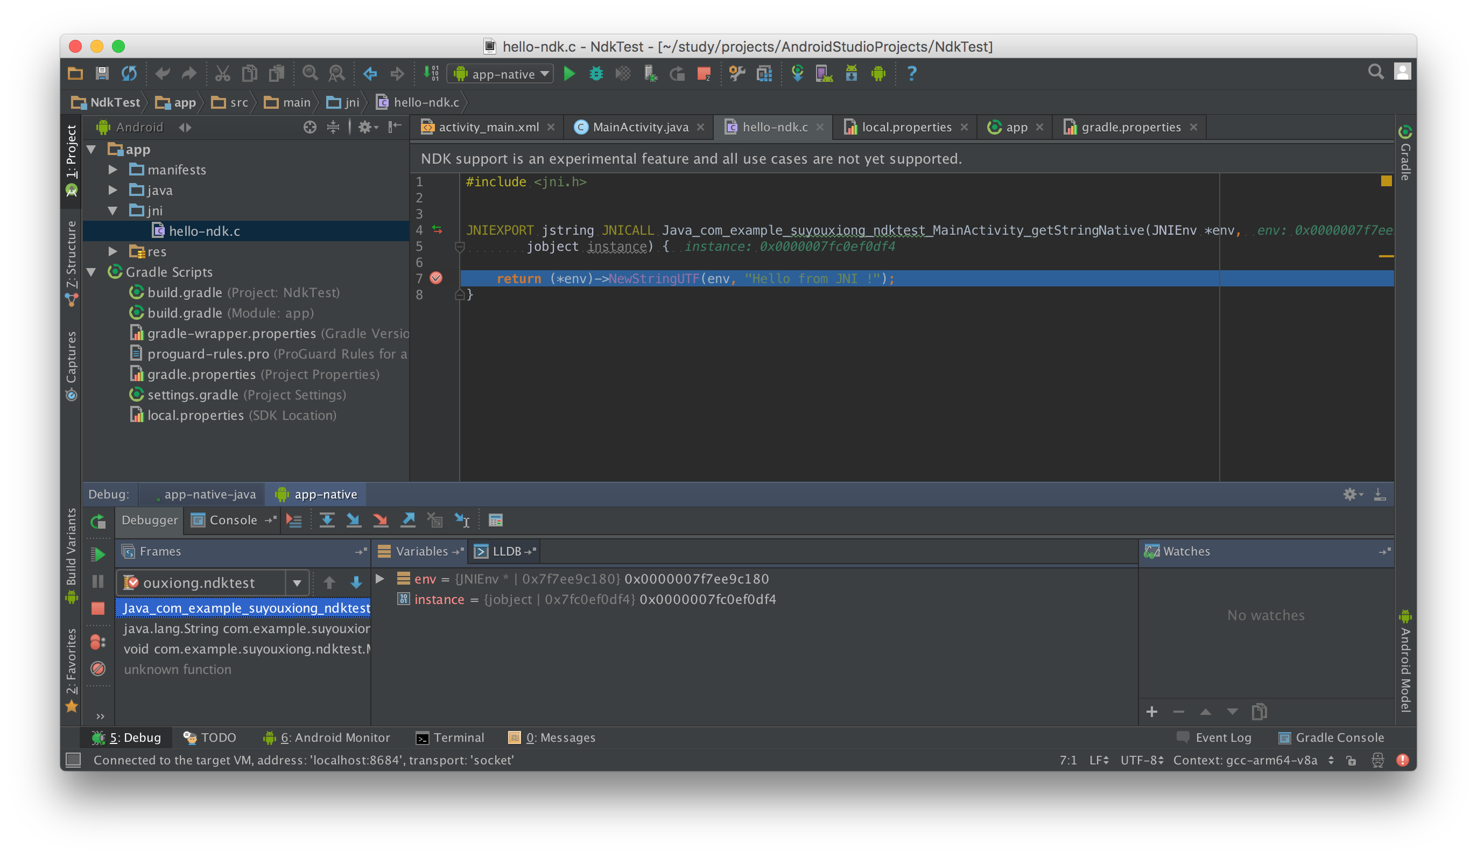Image resolution: width=1477 pixels, height=857 pixels.
Task: Open the Terminal tool window
Action: pos(450,738)
